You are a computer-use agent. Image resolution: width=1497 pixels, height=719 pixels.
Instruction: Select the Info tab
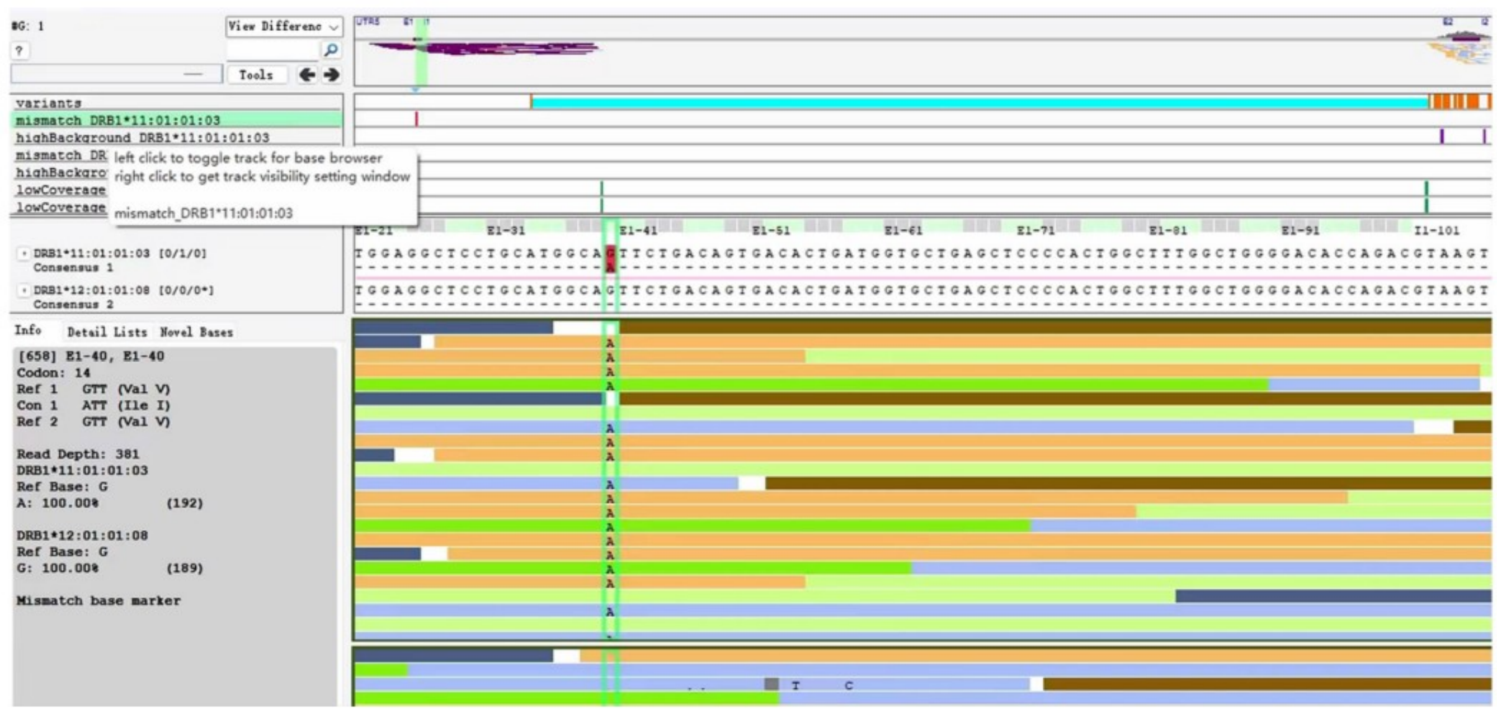28,330
